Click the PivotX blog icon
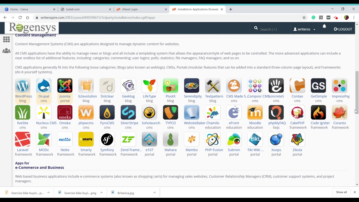This screenshot has width=359, height=202. [171, 86]
